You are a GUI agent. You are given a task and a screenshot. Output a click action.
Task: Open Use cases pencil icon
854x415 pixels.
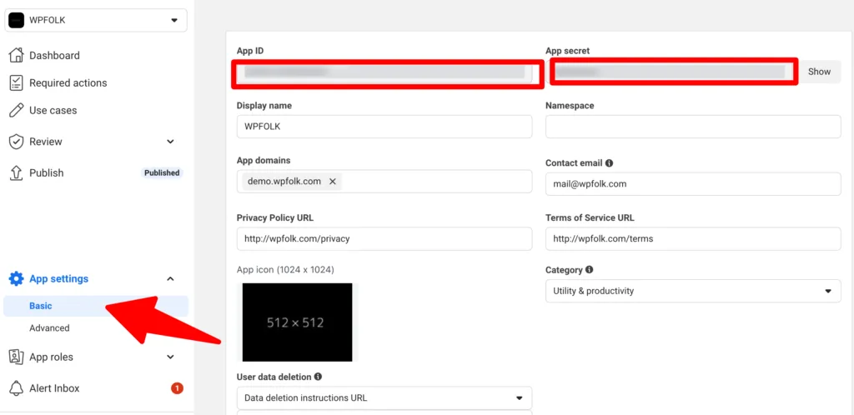pyautogui.click(x=17, y=110)
